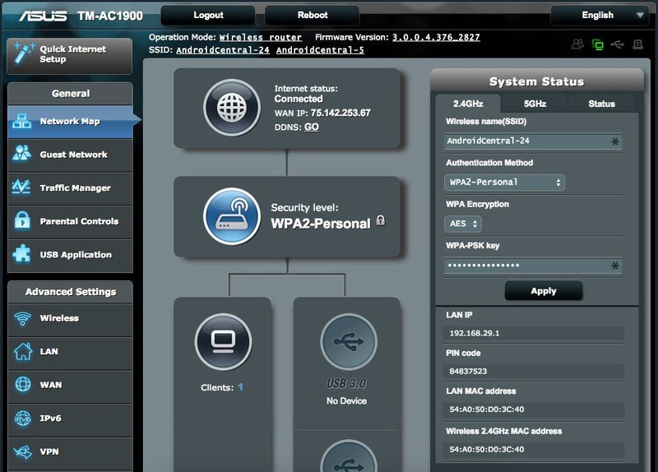This screenshot has width=658, height=472.
Task: Click the Wireless name SSID input field
Action: (532, 141)
